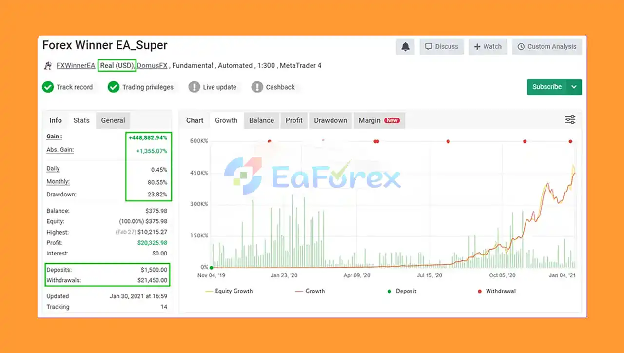Click the $20,325.98 profit value
This screenshot has height=353, width=624.
(152, 243)
